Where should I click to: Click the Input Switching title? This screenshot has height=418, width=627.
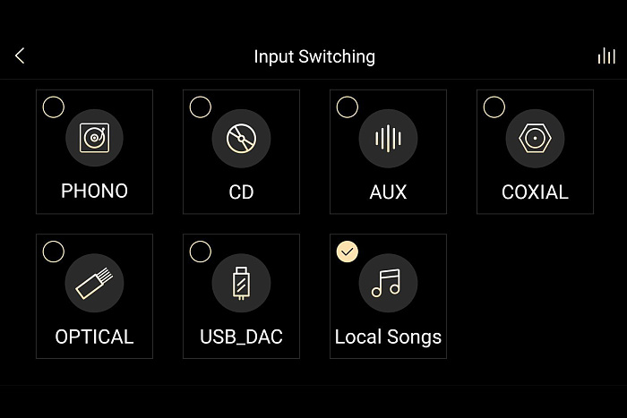(314, 56)
